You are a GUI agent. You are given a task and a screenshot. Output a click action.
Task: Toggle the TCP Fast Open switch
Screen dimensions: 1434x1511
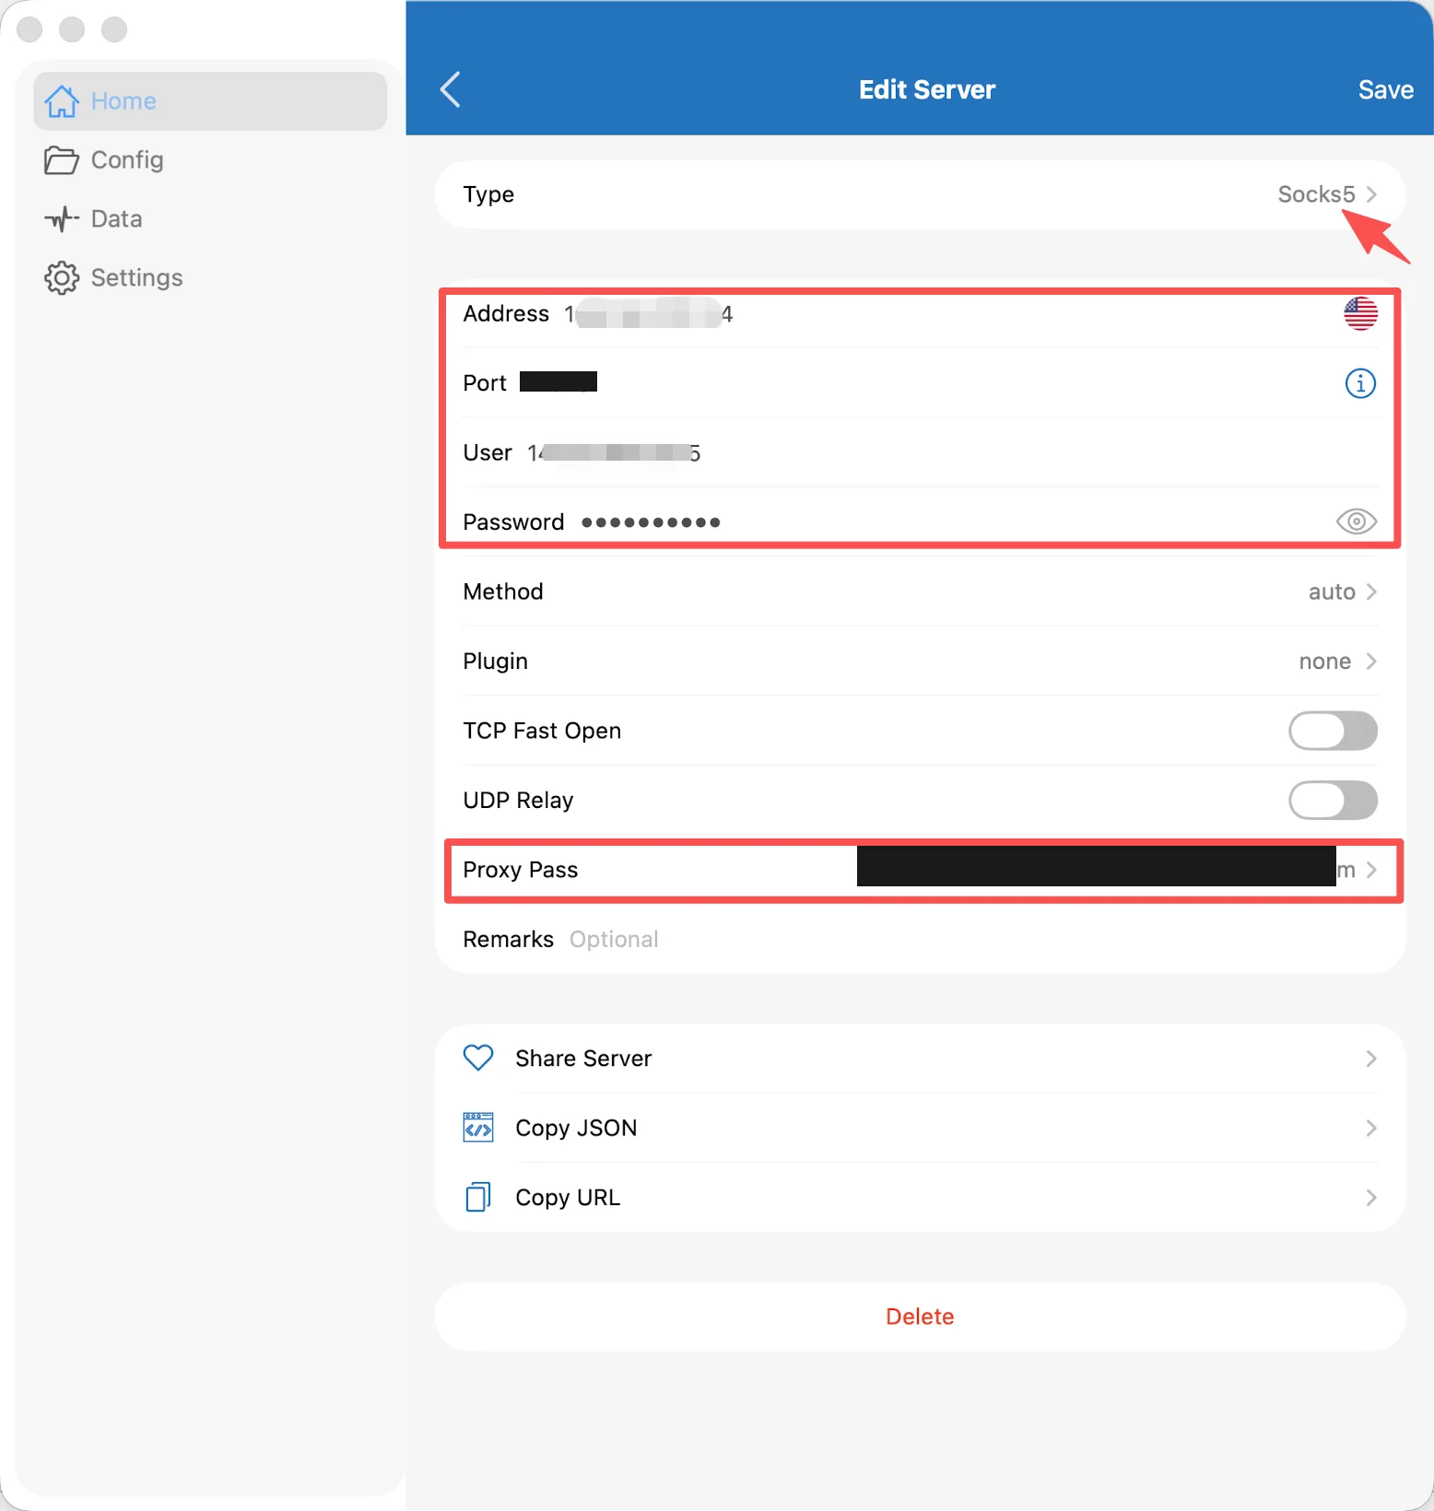(1333, 731)
